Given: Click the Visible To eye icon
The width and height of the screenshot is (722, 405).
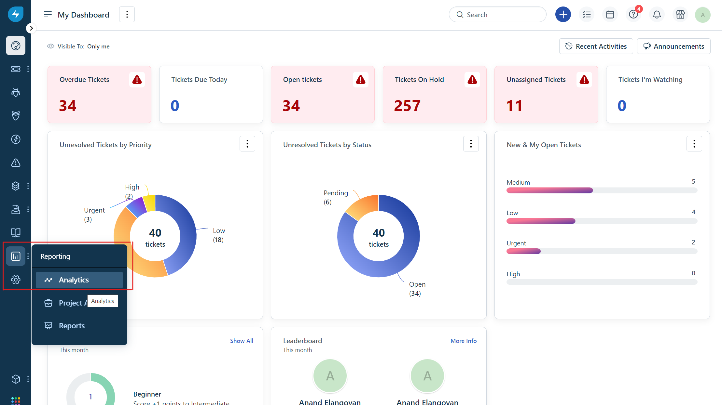Looking at the screenshot, I should [50, 46].
